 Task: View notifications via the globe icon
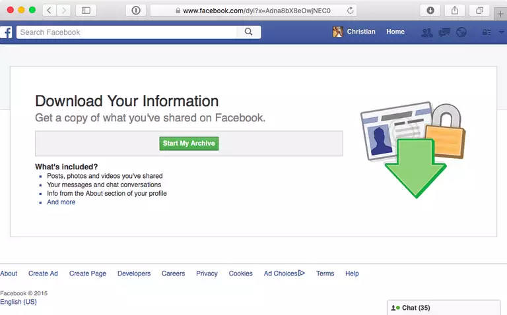coord(460,32)
